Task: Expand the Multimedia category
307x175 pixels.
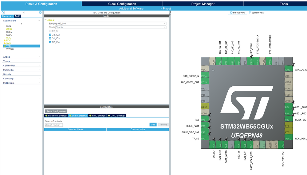Action: point(22,70)
